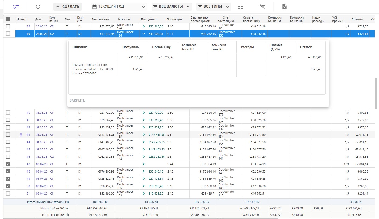
Task: Click the checklist selection icon in toolbar
Action: [16, 7]
